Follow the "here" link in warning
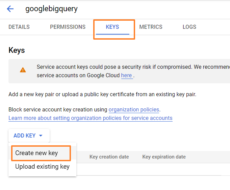 click(127, 75)
